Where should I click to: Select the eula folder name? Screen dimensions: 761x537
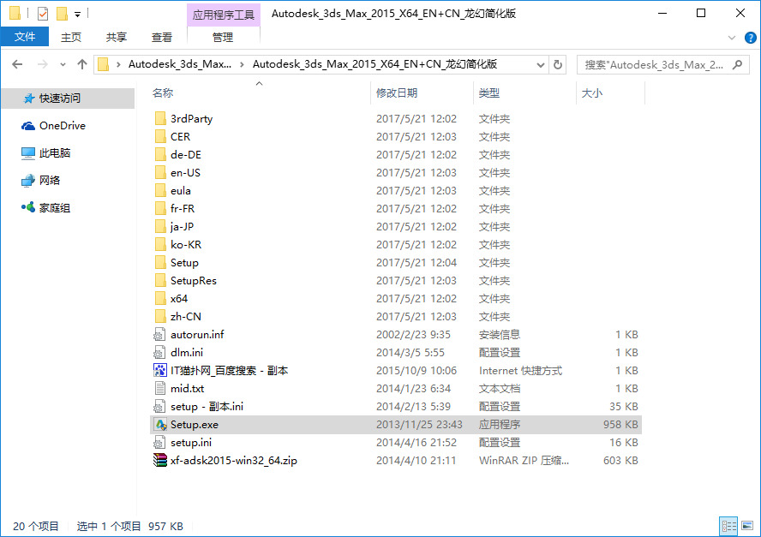[x=181, y=191]
